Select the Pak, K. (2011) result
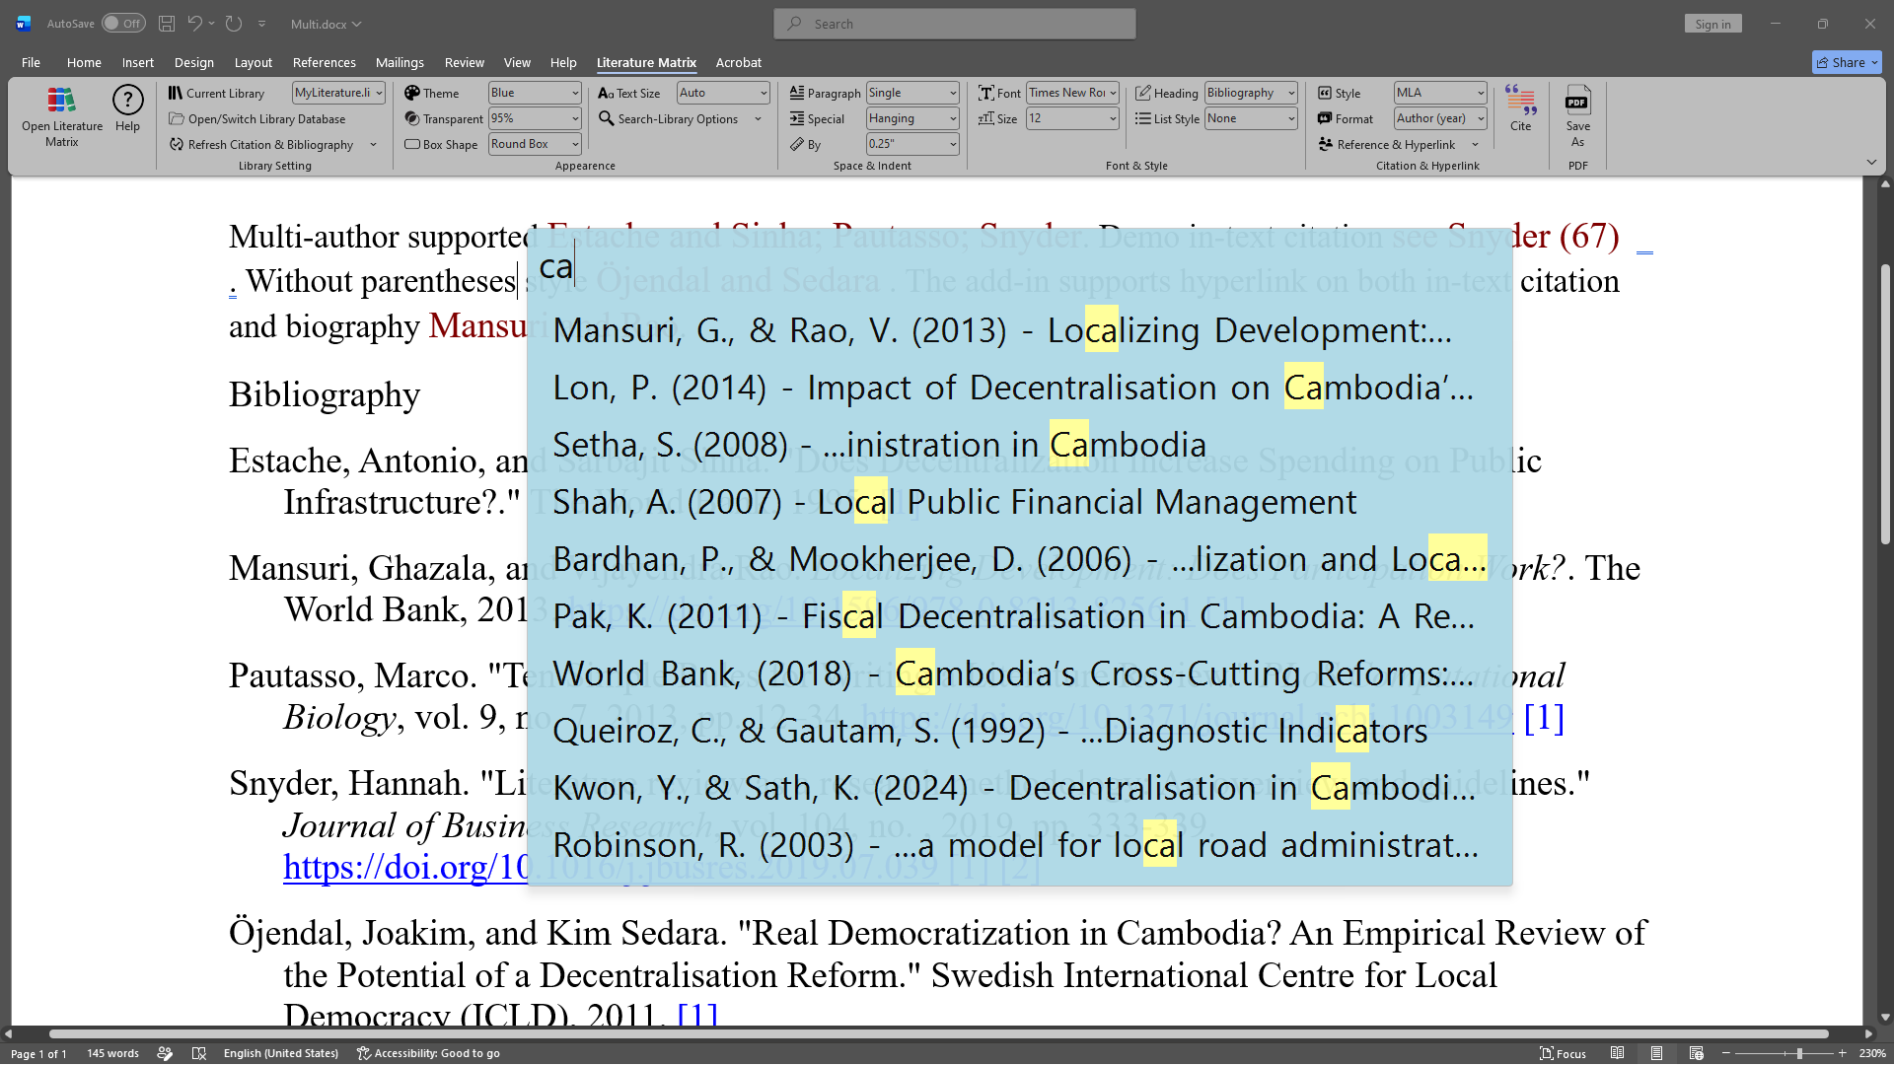The image size is (1894, 1065). tap(1020, 616)
